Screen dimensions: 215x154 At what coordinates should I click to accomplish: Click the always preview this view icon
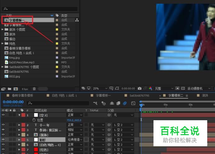(83, 88)
